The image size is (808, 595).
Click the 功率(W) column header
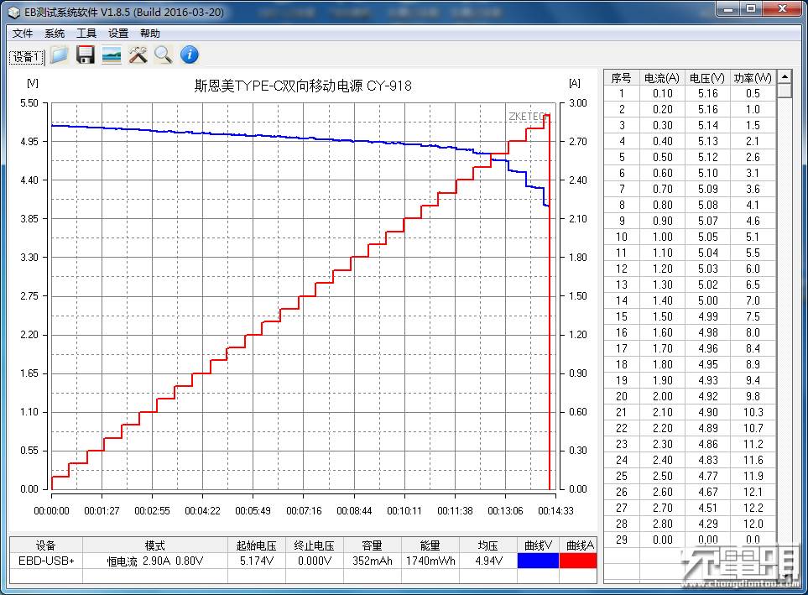click(753, 78)
